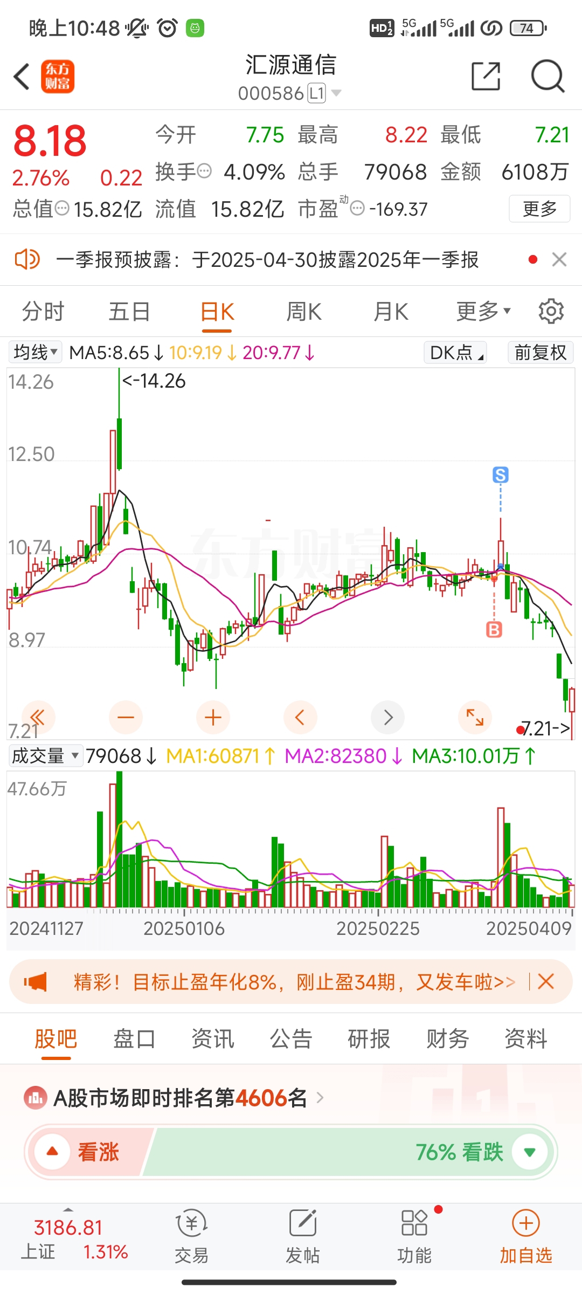The height and width of the screenshot is (1294, 582).
Task: Open the 均线 indicator dropdown
Action: (36, 352)
